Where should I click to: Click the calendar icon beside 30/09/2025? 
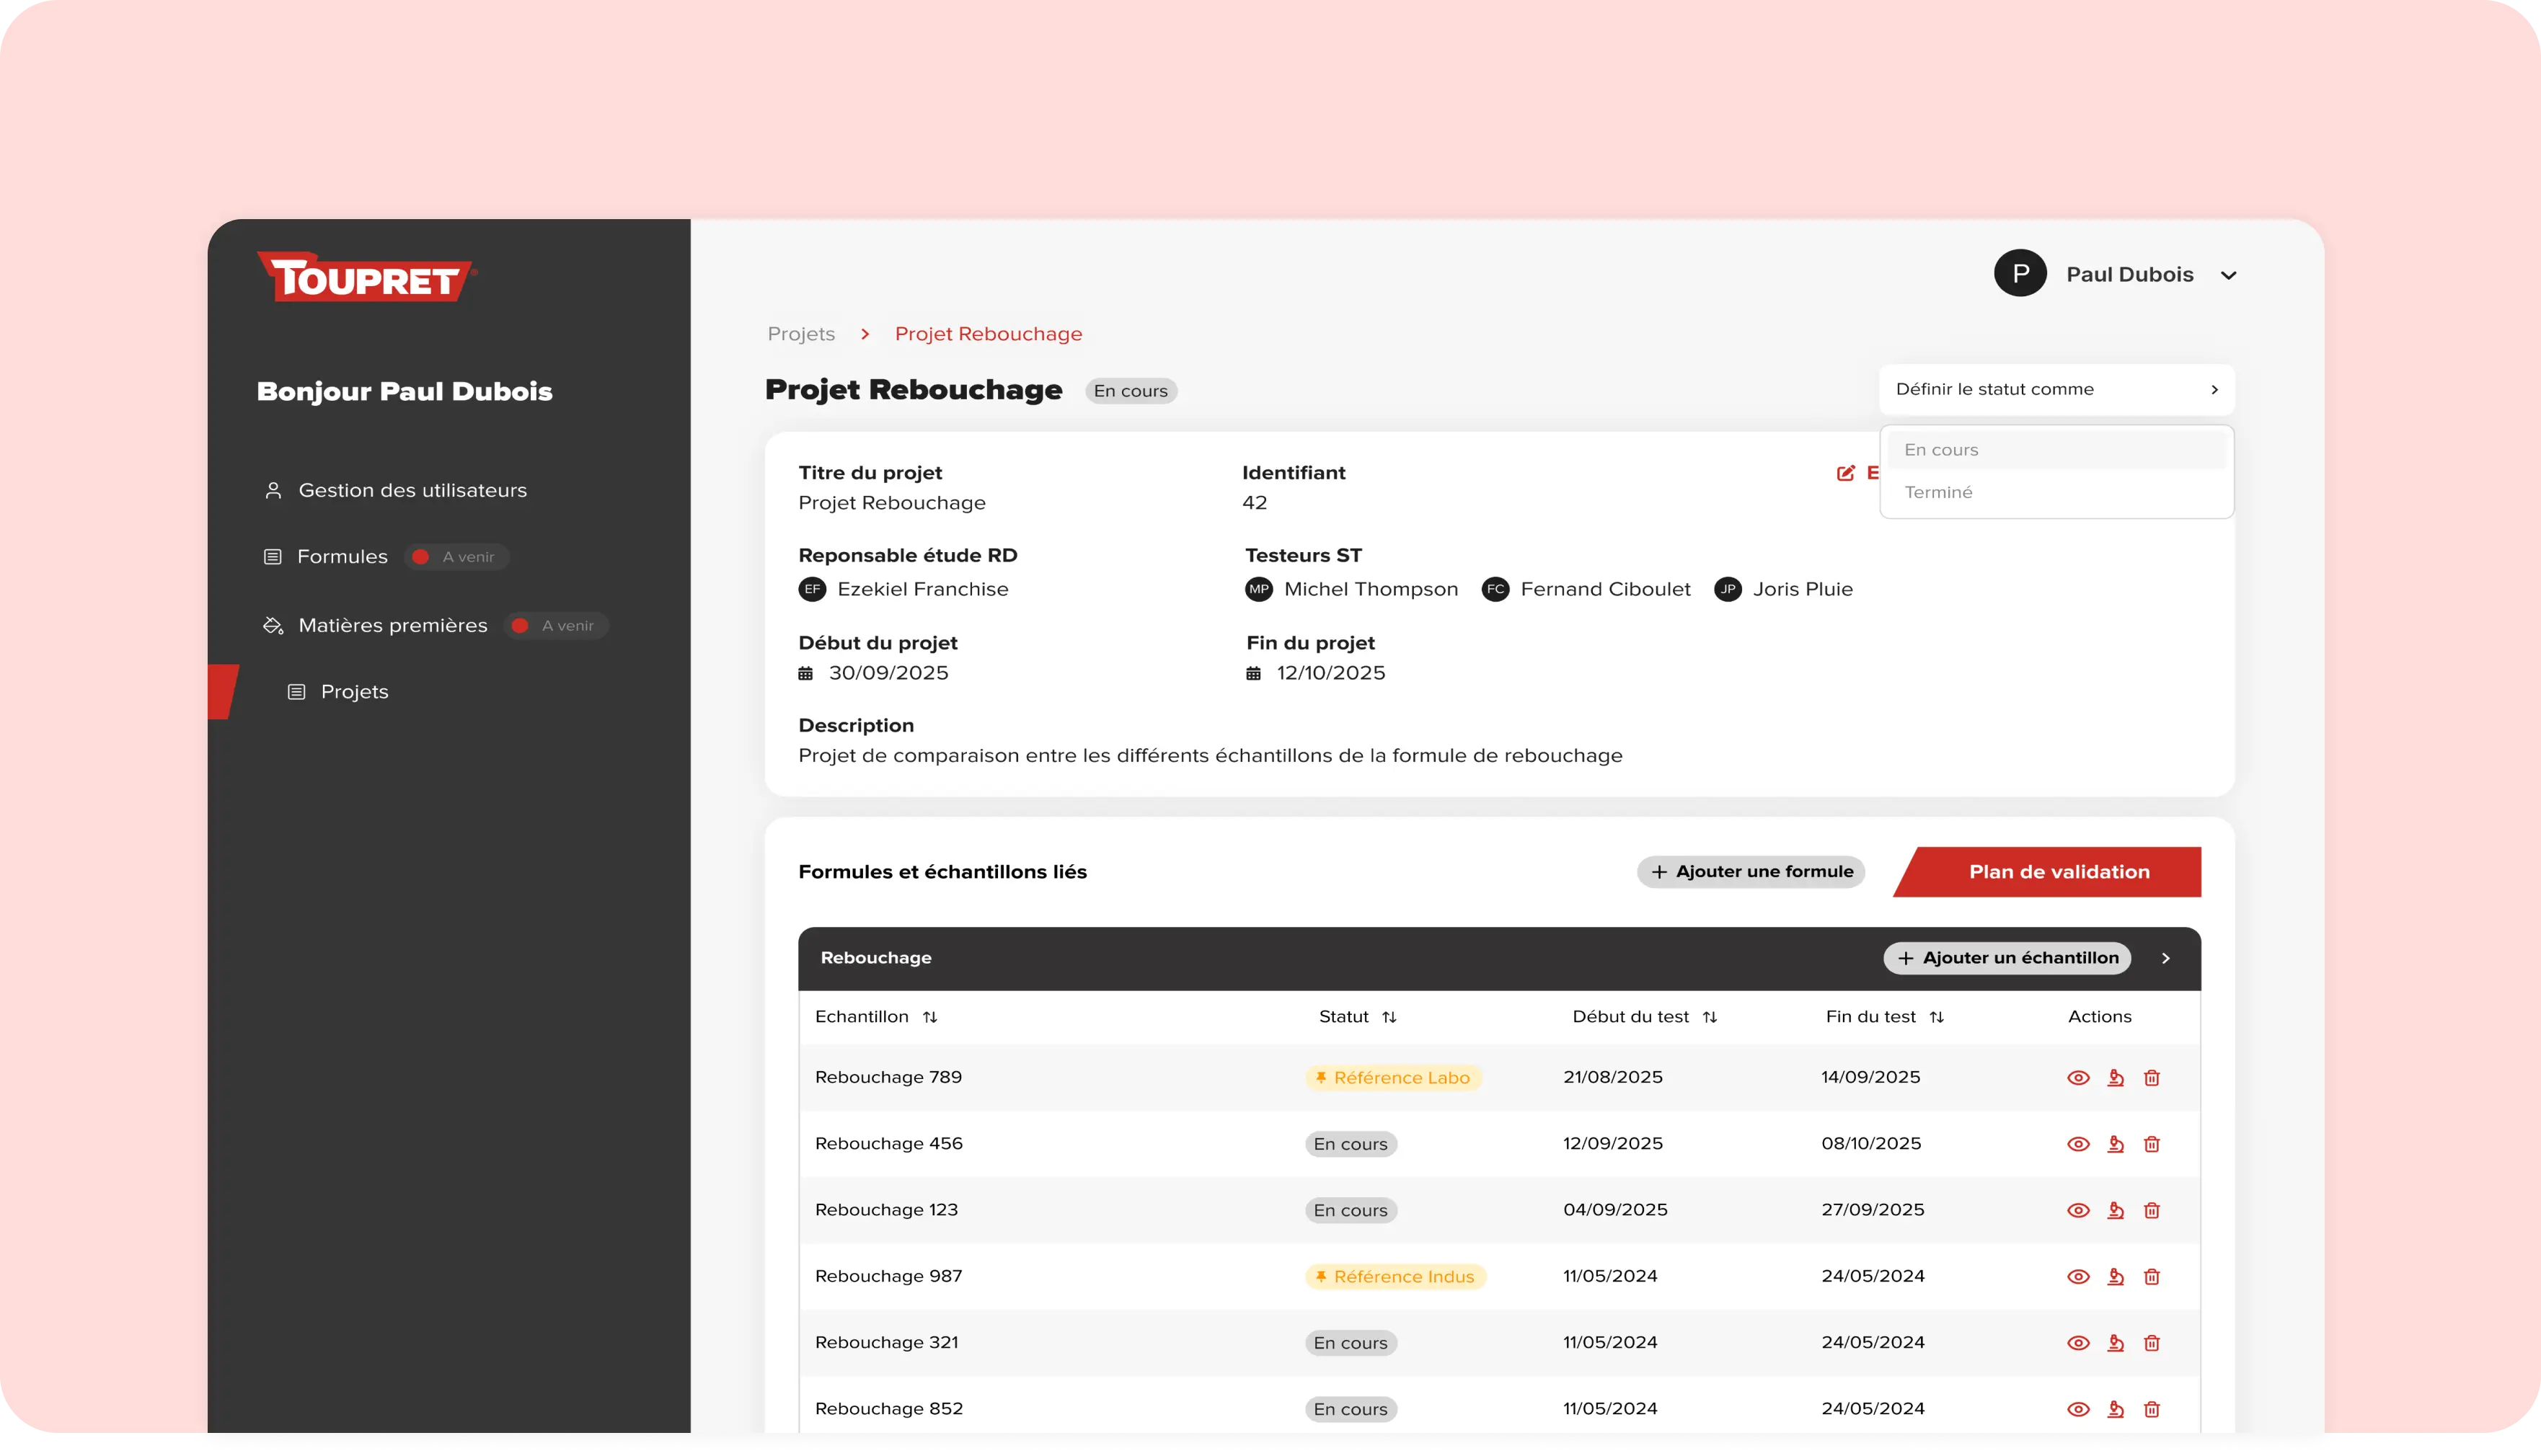tap(805, 673)
